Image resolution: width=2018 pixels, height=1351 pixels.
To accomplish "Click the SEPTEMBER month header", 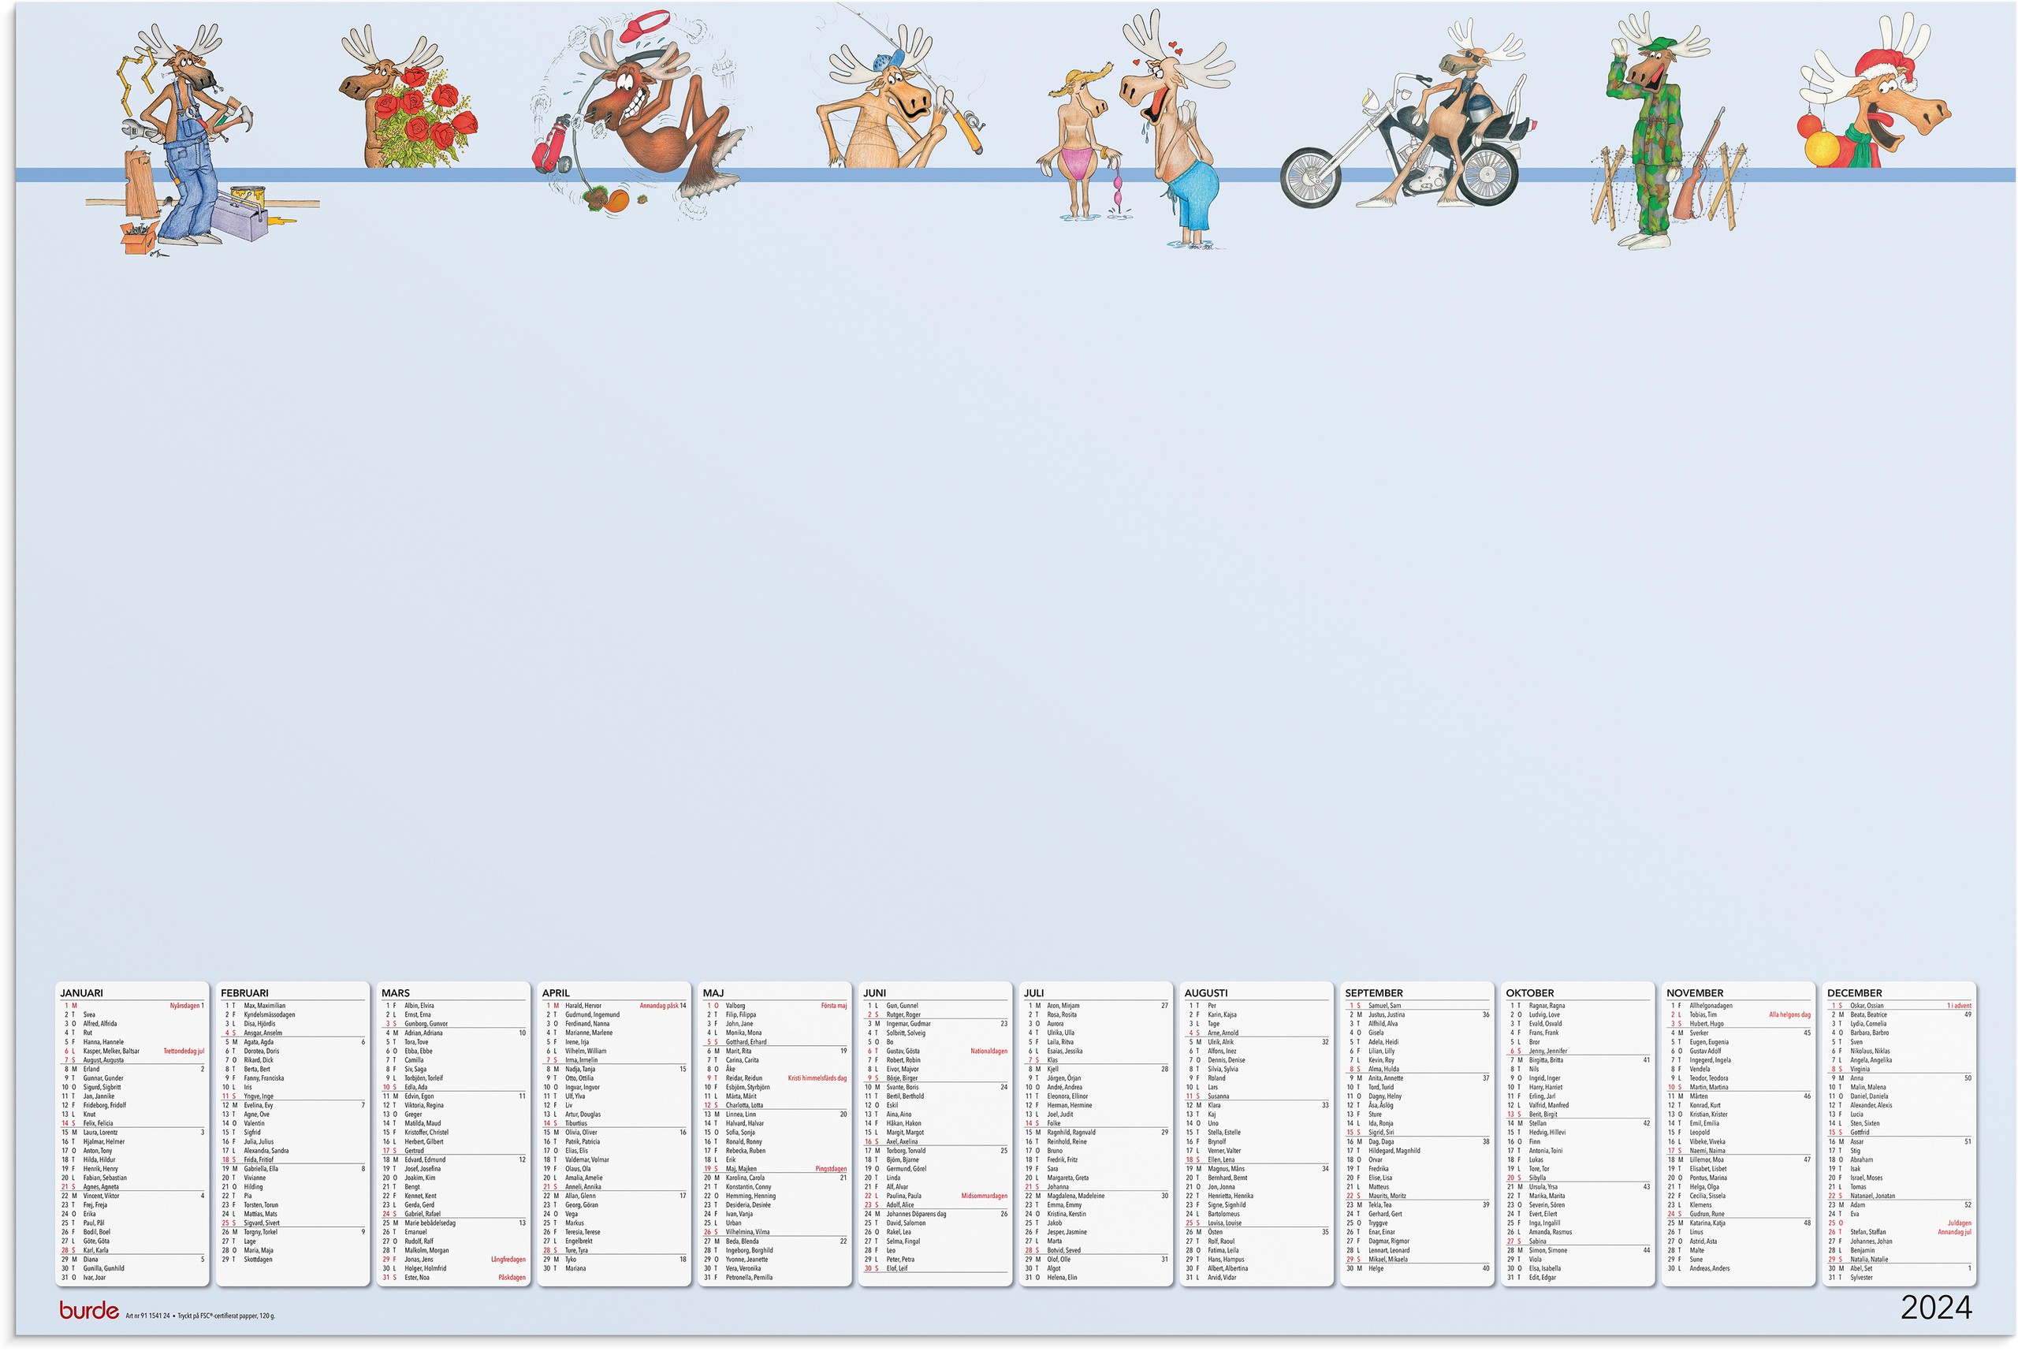I will point(1373,992).
